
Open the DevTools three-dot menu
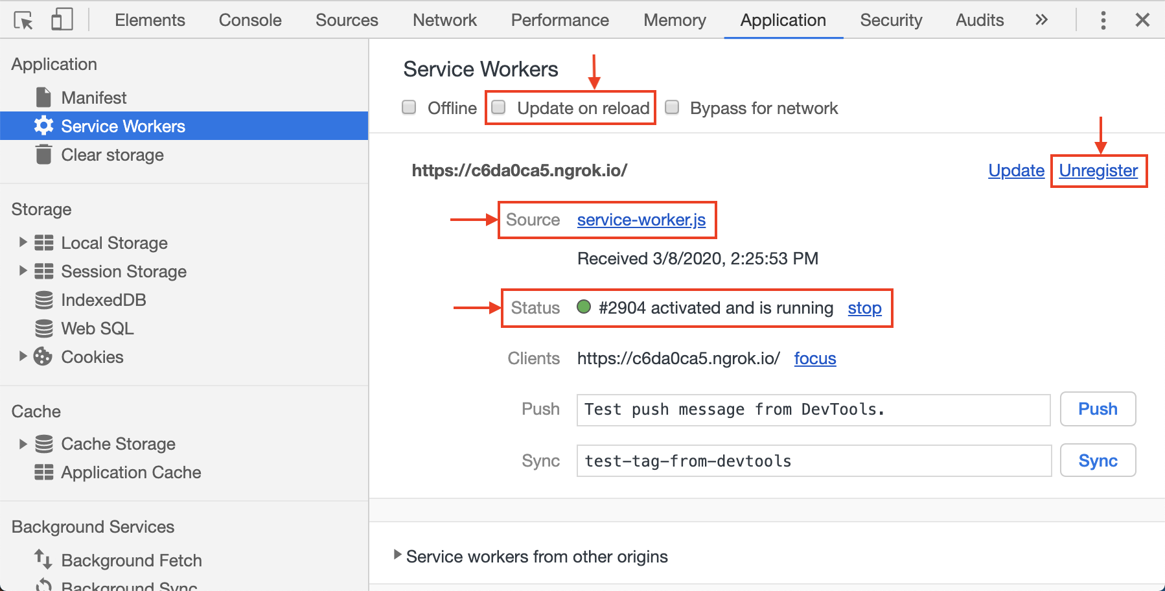1103,20
